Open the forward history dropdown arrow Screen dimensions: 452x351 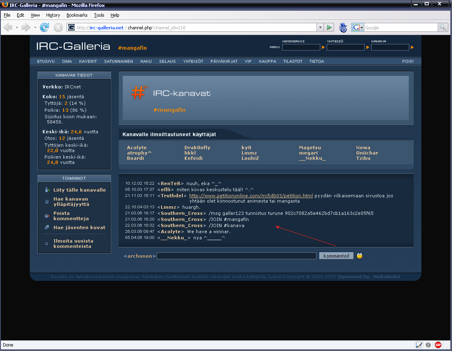tap(35, 28)
